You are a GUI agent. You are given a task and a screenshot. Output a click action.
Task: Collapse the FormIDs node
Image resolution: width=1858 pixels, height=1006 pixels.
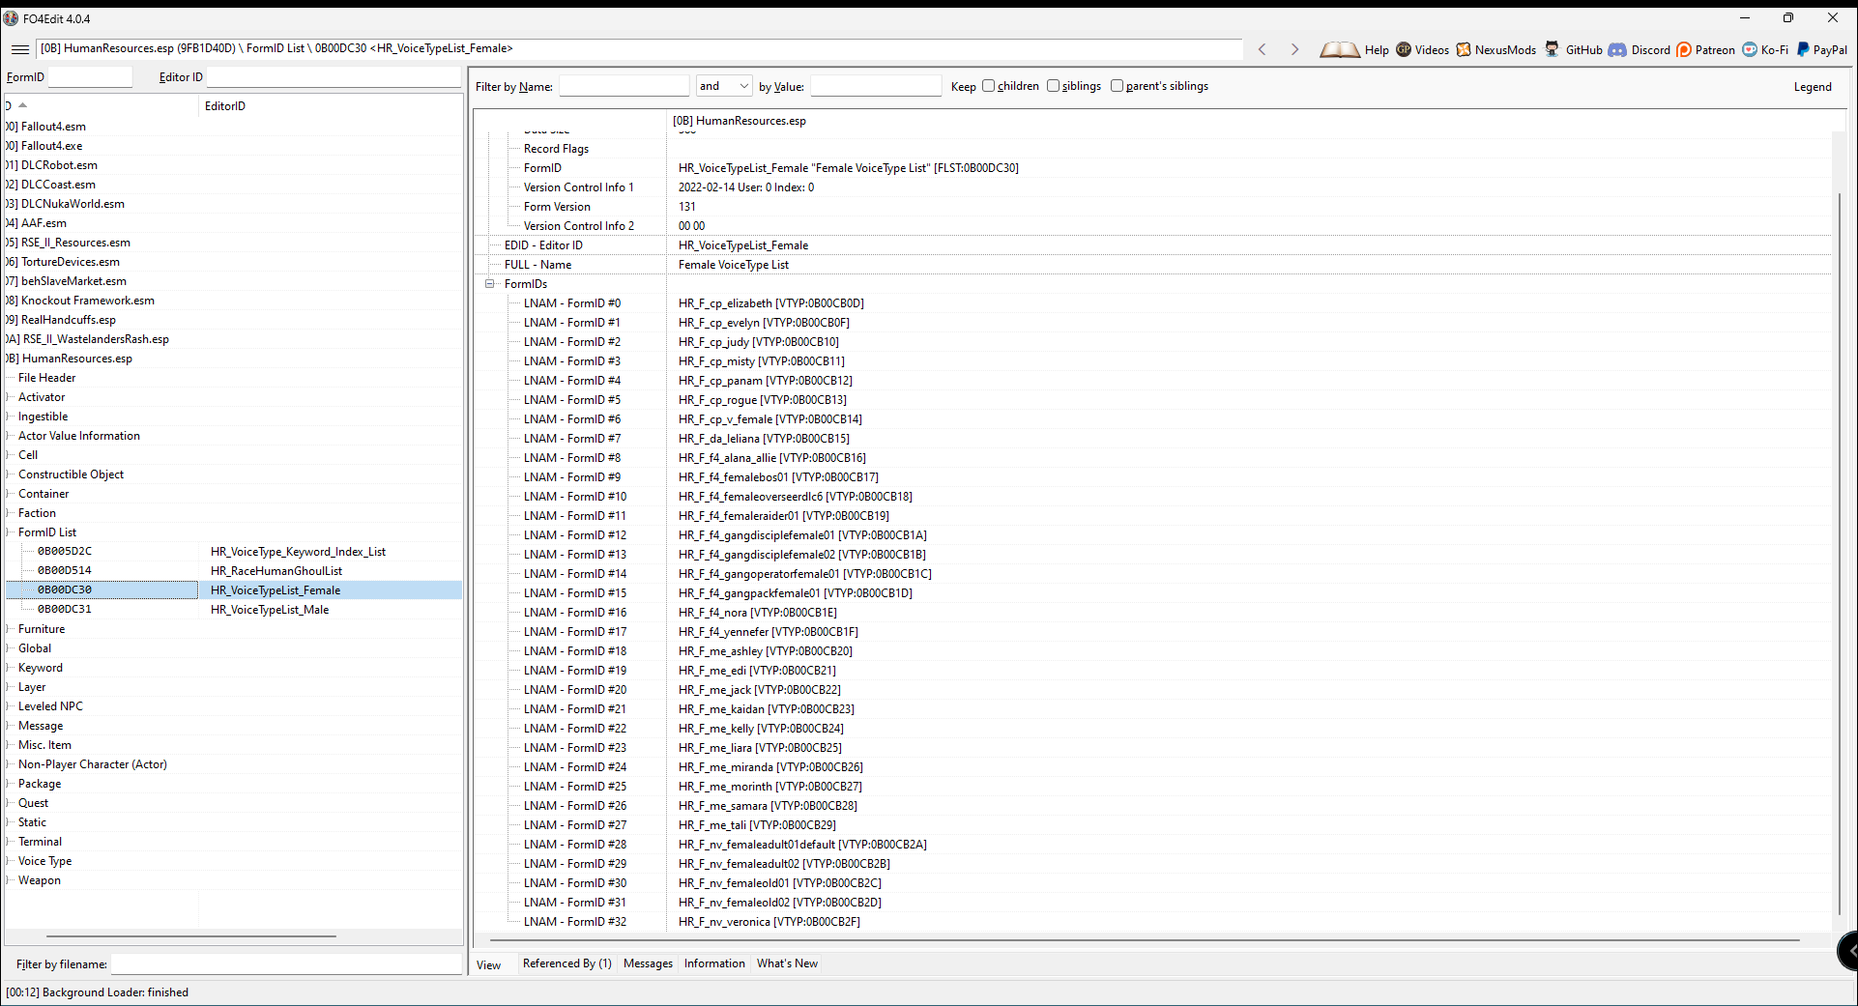point(490,284)
